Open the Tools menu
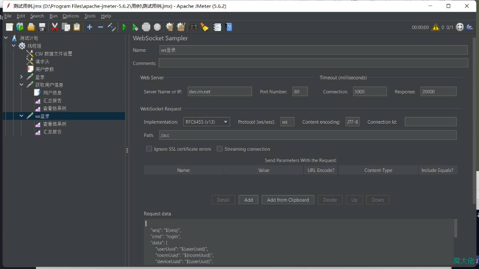Screen dimensions: 479x269 90,16
